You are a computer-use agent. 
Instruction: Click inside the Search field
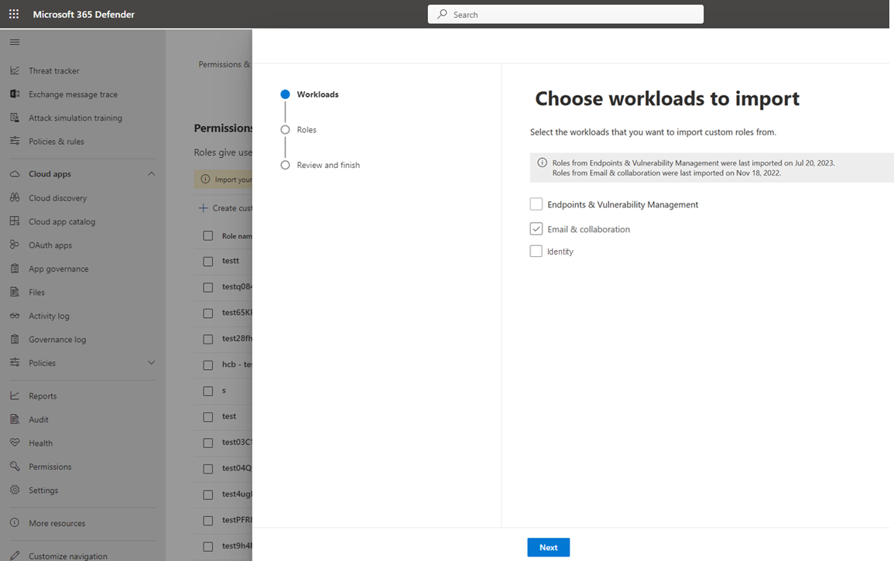565,13
